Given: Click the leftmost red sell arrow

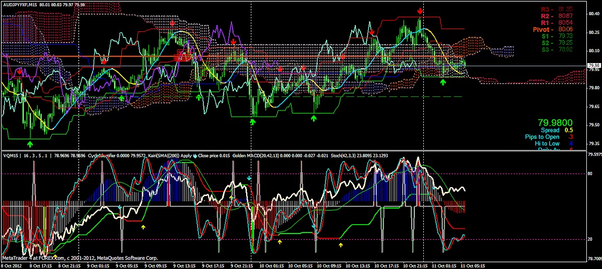Looking at the screenshot, I should click(x=20, y=71).
